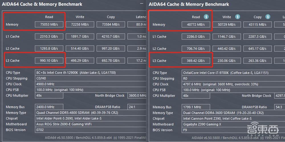
Task: Select the 990.10 GB/s L3 Cache Read value
Action: (x=49, y=60)
